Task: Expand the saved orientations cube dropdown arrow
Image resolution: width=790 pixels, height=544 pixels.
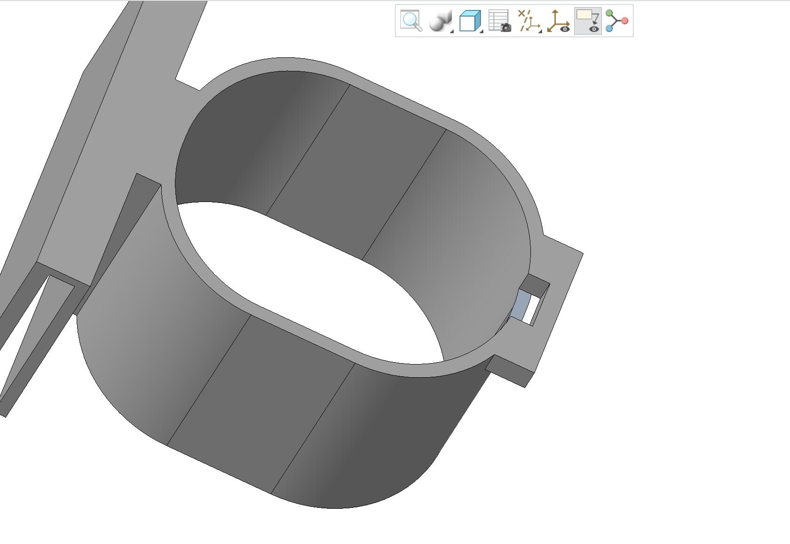Action: click(x=482, y=31)
